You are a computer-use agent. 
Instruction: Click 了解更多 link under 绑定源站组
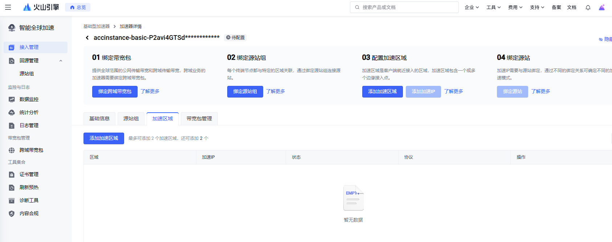point(275,91)
